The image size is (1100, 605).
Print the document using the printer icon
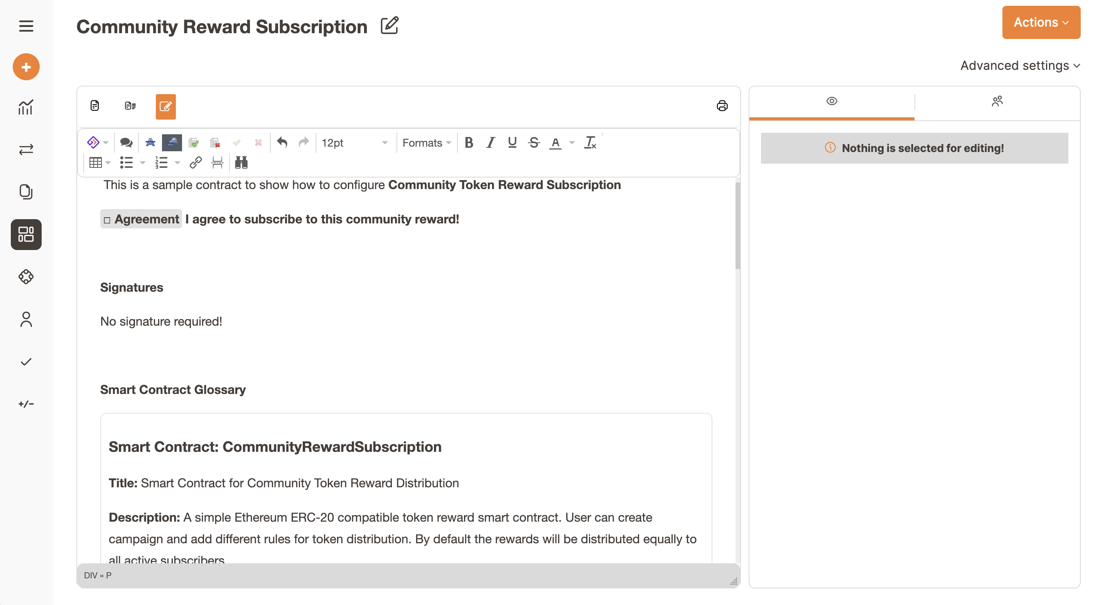click(x=722, y=106)
